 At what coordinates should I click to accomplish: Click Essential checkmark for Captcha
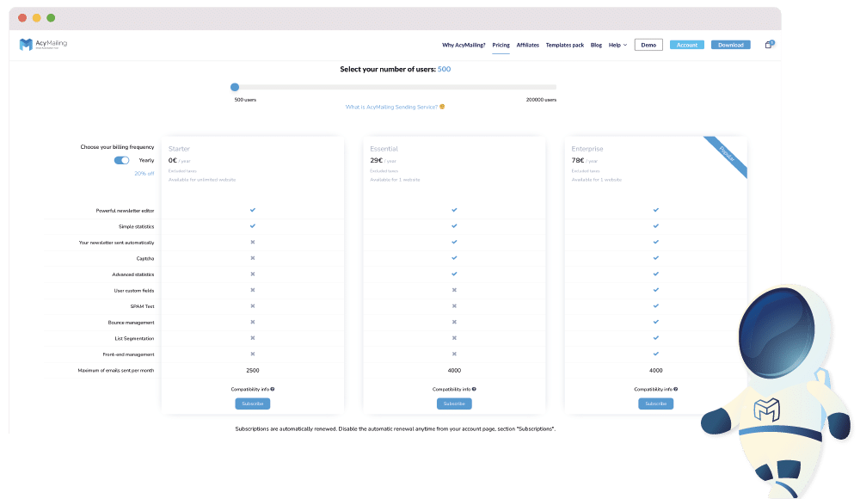coord(454,258)
